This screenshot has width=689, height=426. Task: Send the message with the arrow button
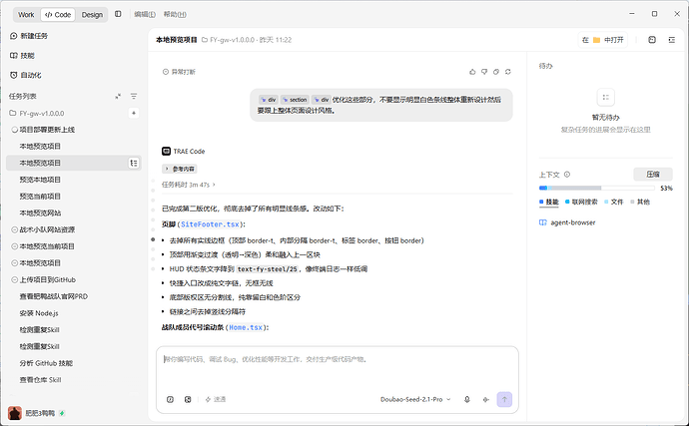[504, 400]
